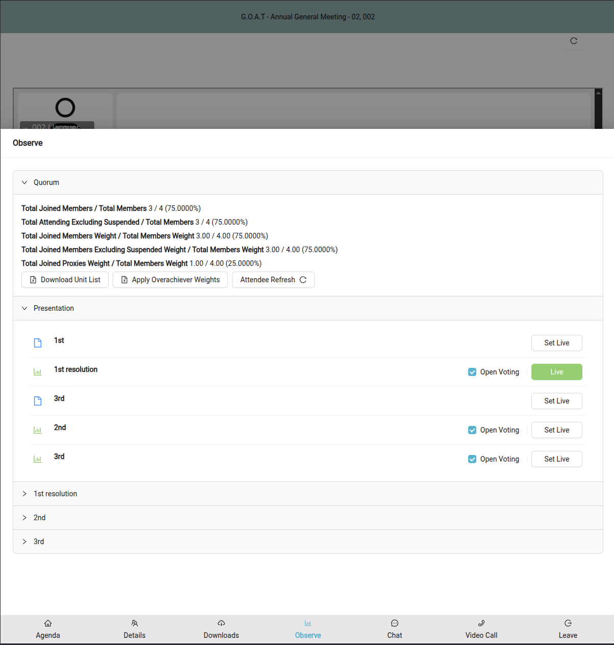Click the document icon beside 1st
Image resolution: width=614 pixels, height=645 pixels.
click(x=38, y=343)
